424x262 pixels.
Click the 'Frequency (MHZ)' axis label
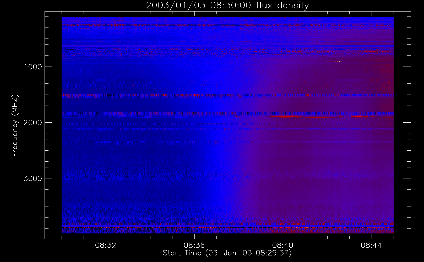point(15,125)
